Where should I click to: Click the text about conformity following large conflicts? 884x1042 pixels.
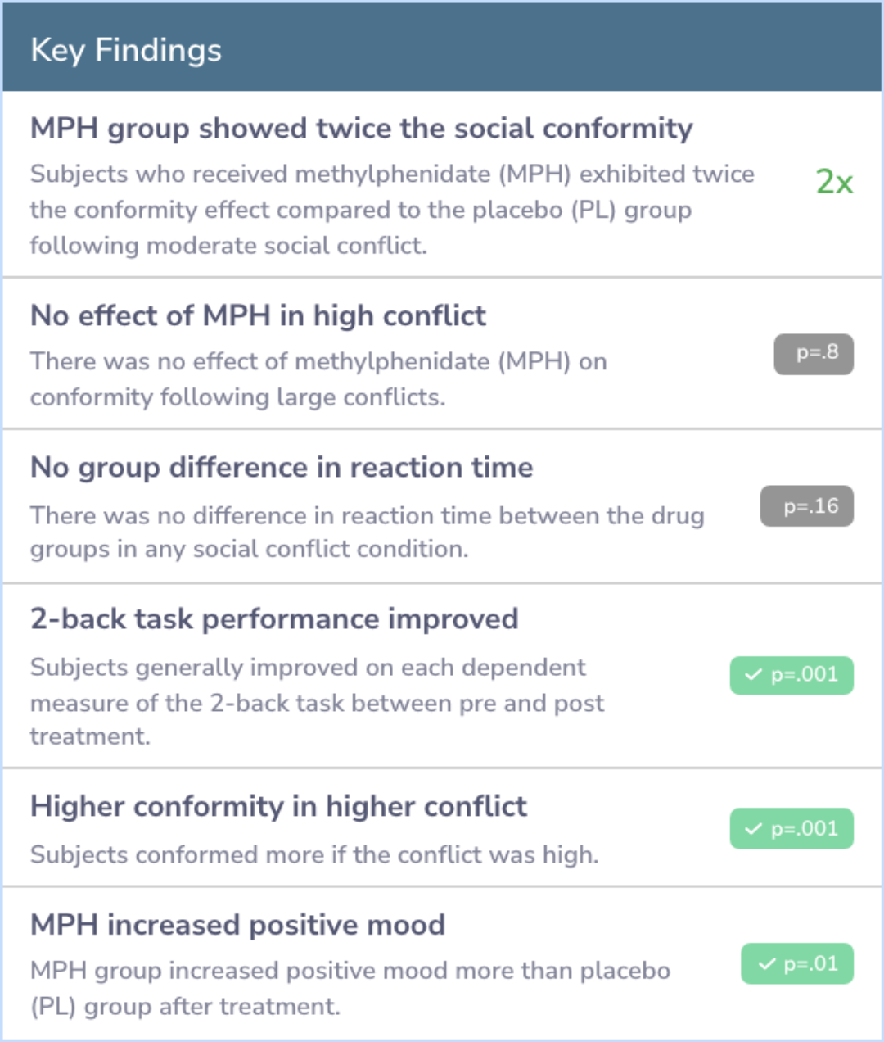318,379
